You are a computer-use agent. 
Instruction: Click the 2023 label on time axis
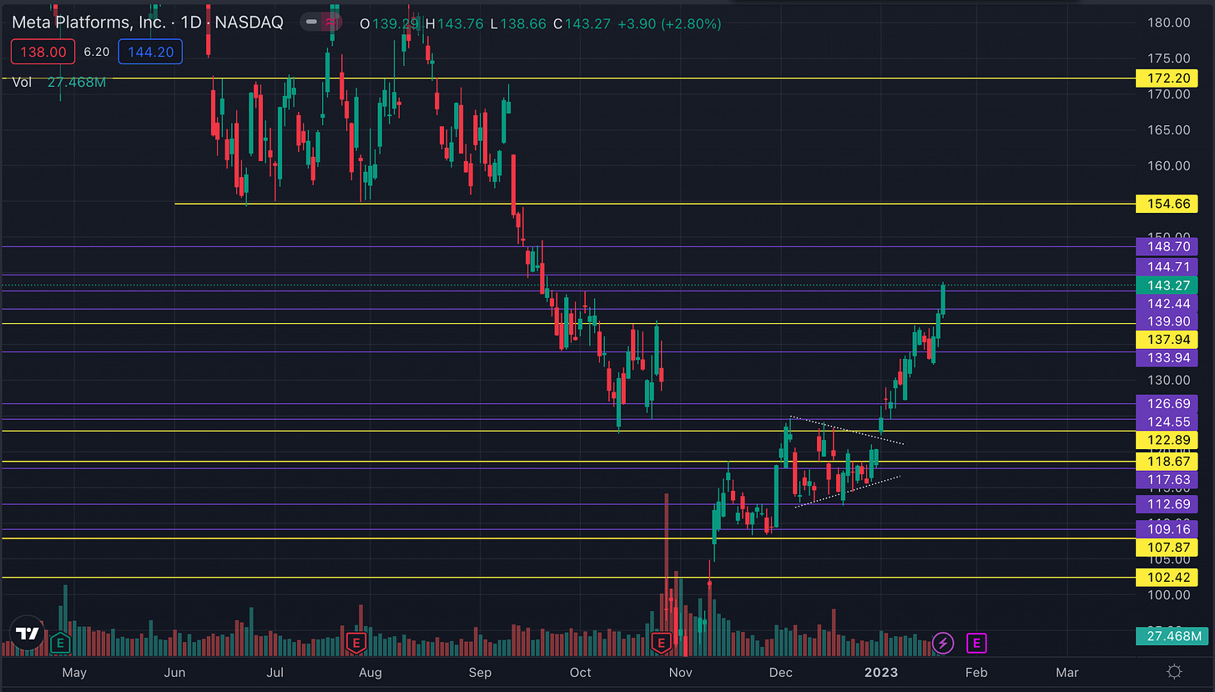(880, 672)
